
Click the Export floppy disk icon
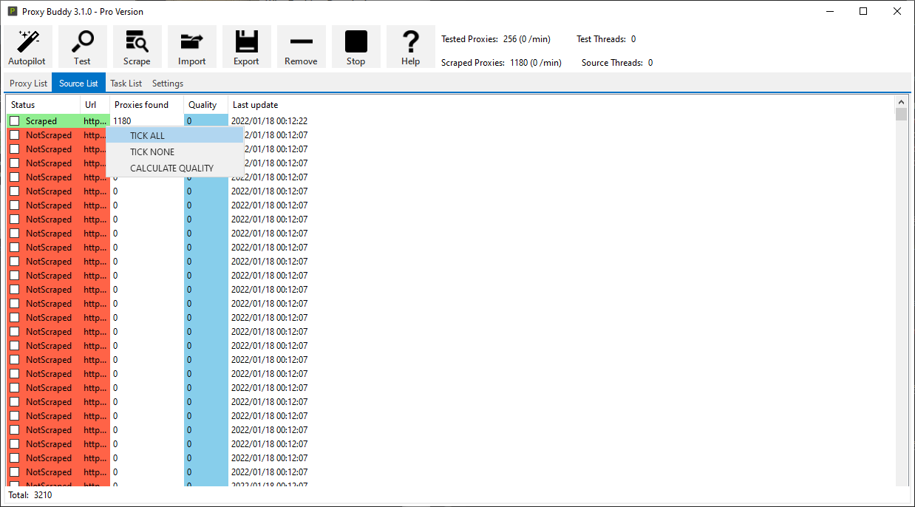coord(246,42)
